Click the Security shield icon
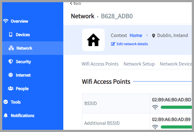194x132 pixels. pyautogui.click(x=11, y=62)
